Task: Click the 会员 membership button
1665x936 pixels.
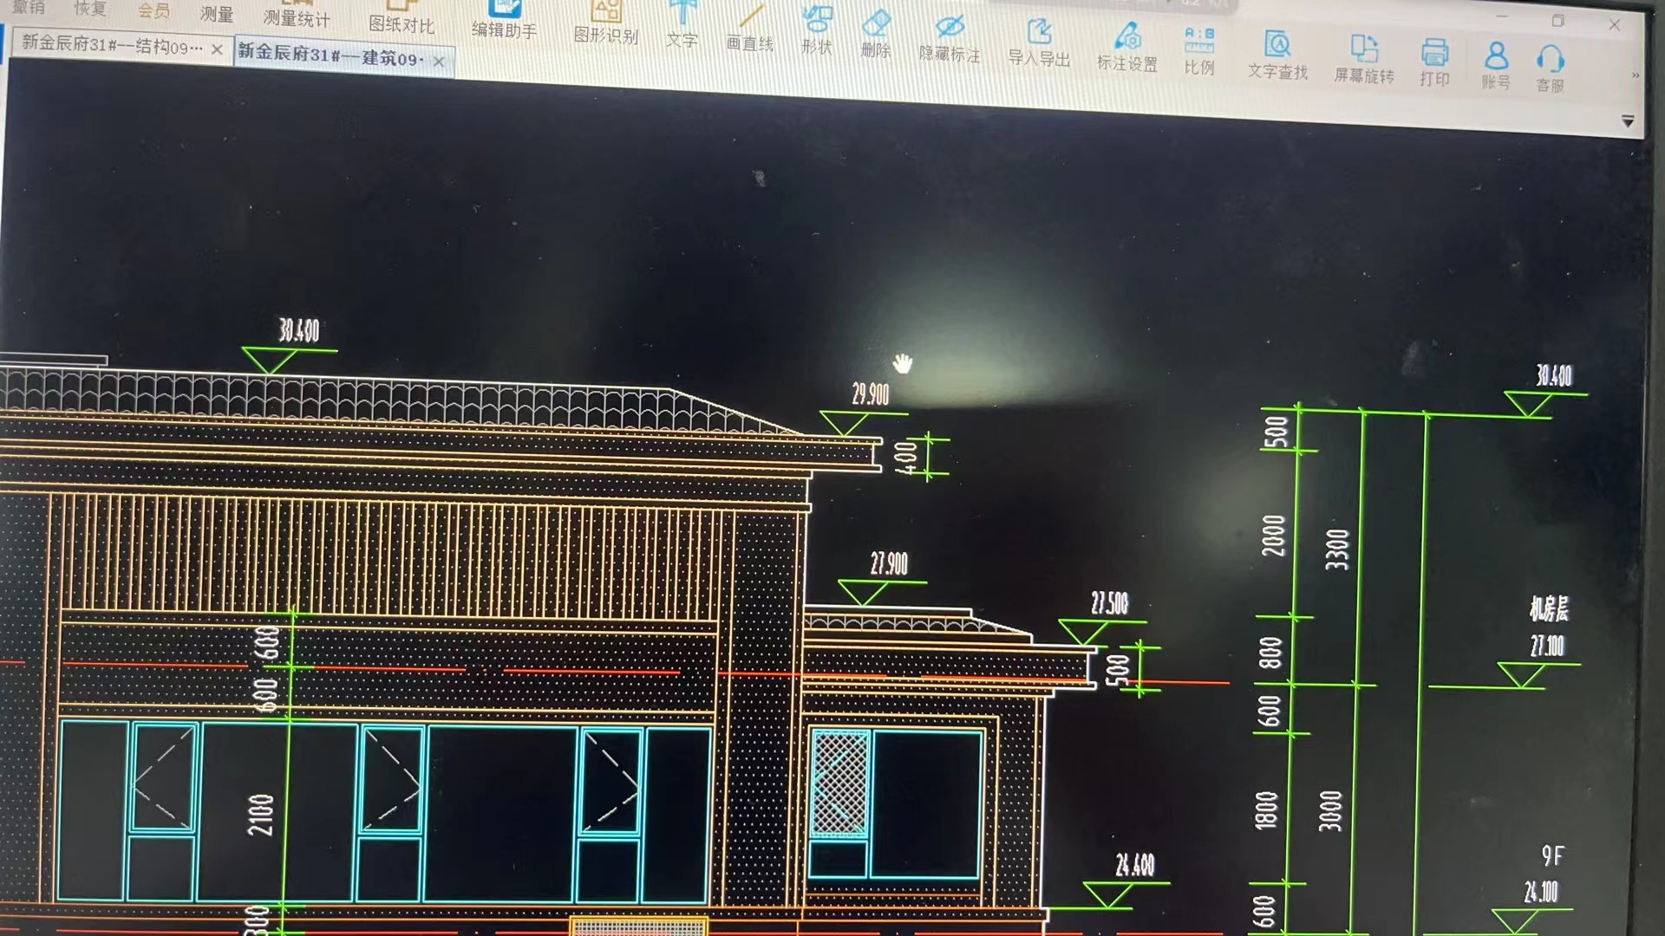Action: pyautogui.click(x=153, y=10)
